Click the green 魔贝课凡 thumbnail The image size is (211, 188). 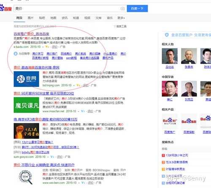(26, 105)
